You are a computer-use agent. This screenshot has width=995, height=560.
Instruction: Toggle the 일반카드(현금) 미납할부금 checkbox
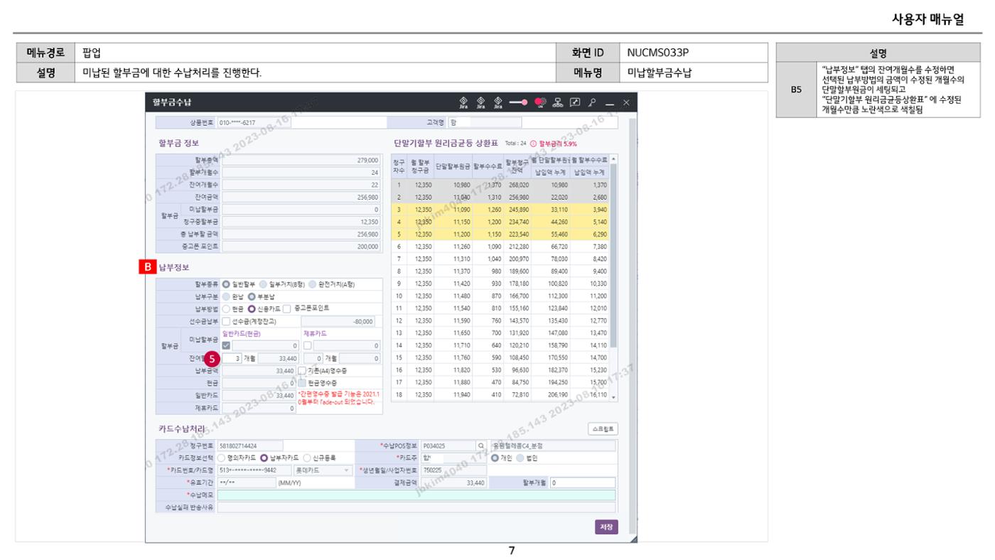227,345
